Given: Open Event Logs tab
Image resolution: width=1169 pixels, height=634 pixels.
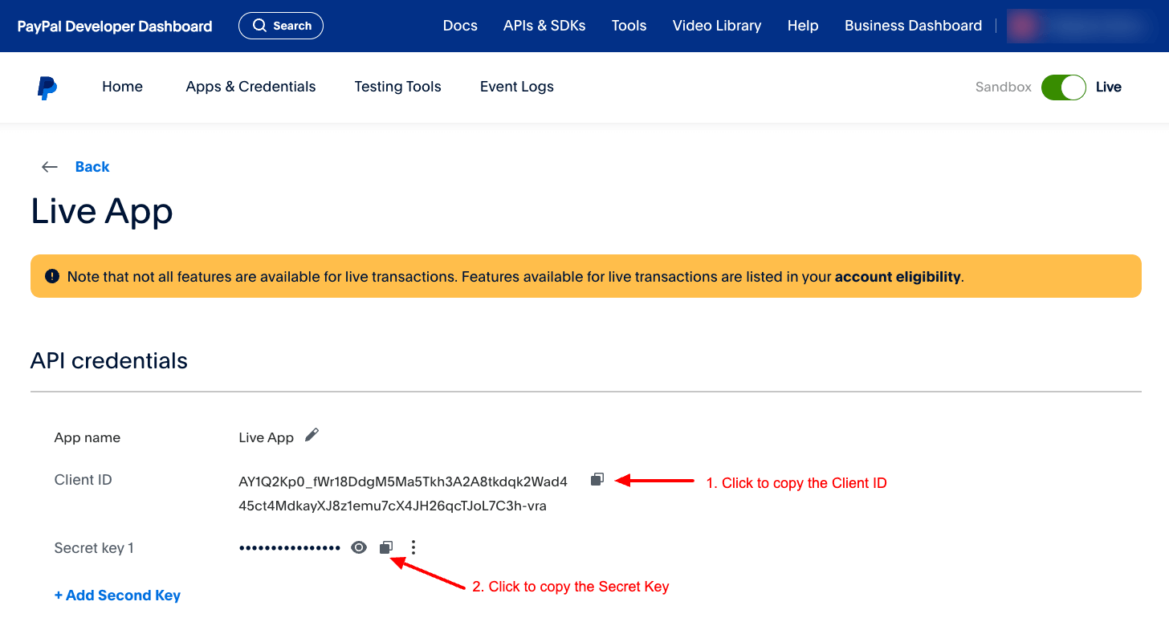Looking at the screenshot, I should click(517, 87).
